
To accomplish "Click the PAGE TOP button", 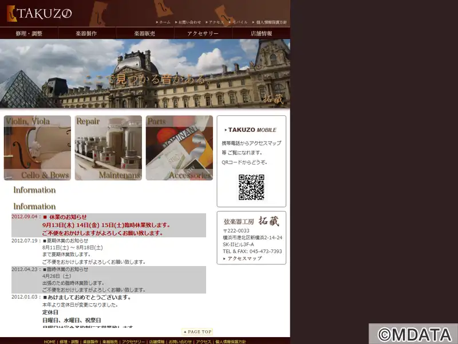I will click(198, 332).
